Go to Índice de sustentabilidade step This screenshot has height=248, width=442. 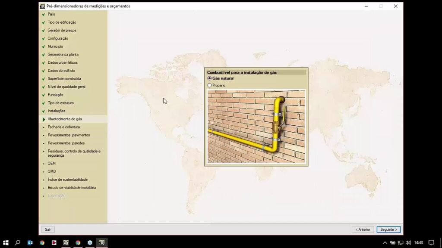pyautogui.click(x=67, y=180)
